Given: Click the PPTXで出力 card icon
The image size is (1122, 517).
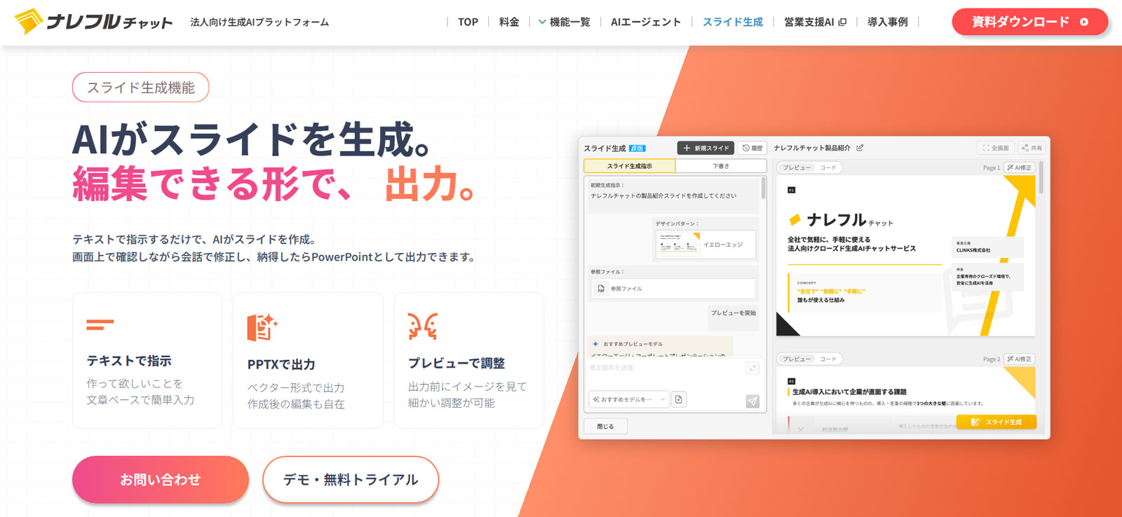Looking at the screenshot, I should pyautogui.click(x=262, y=327).
